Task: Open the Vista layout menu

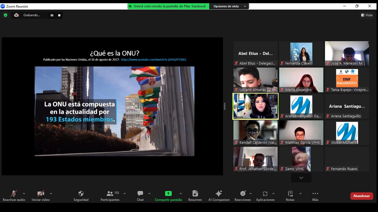Action: (x=366, y=15)
